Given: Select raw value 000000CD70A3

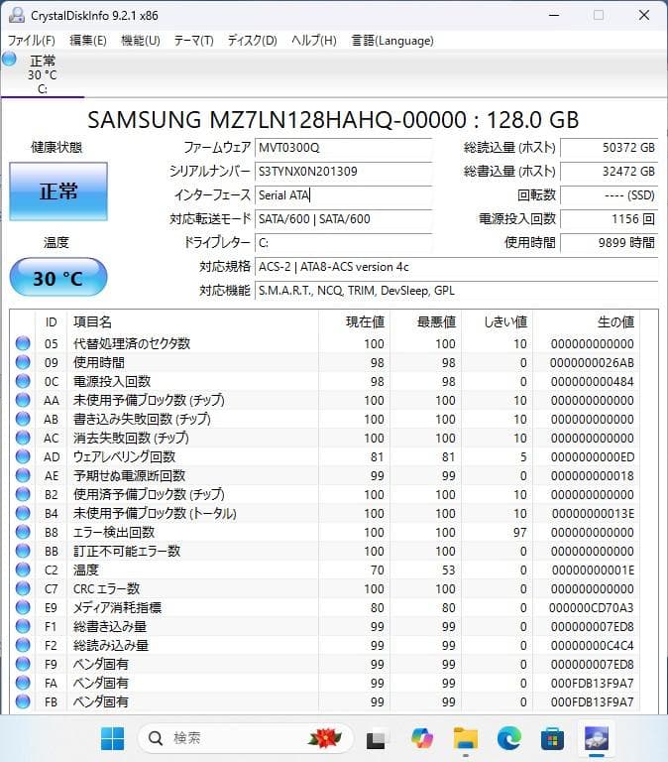Looking at the screenshot, I should [592, 607].
